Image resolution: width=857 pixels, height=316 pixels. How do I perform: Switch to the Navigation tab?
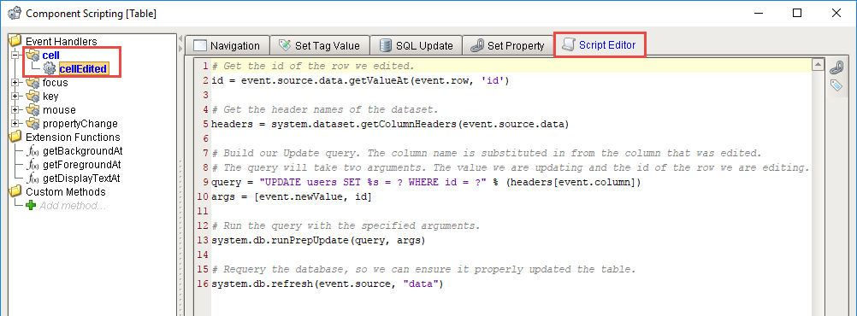coord(227,46)
